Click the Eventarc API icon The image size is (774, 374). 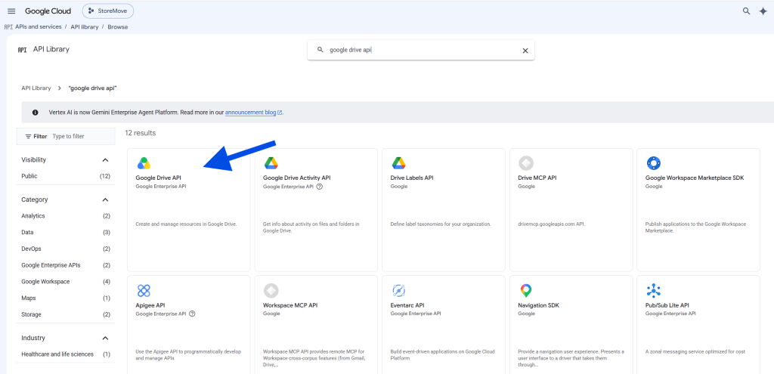pos(398,291)
